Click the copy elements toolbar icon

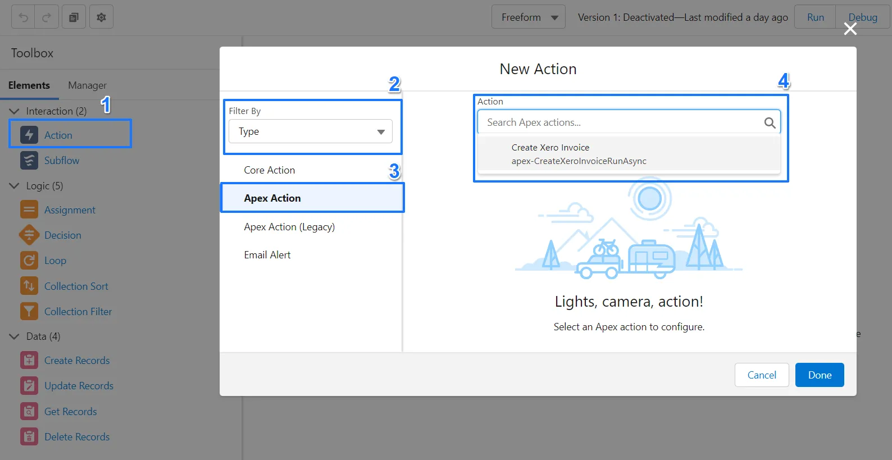[x=74, y=17]
